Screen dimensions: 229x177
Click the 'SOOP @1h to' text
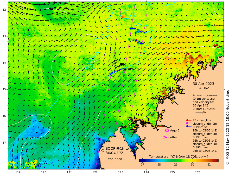point(117,149)
